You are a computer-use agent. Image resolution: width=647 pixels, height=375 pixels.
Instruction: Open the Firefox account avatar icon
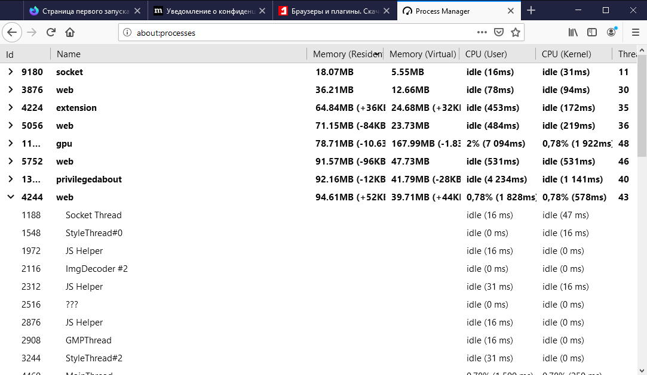coord(612,32)
